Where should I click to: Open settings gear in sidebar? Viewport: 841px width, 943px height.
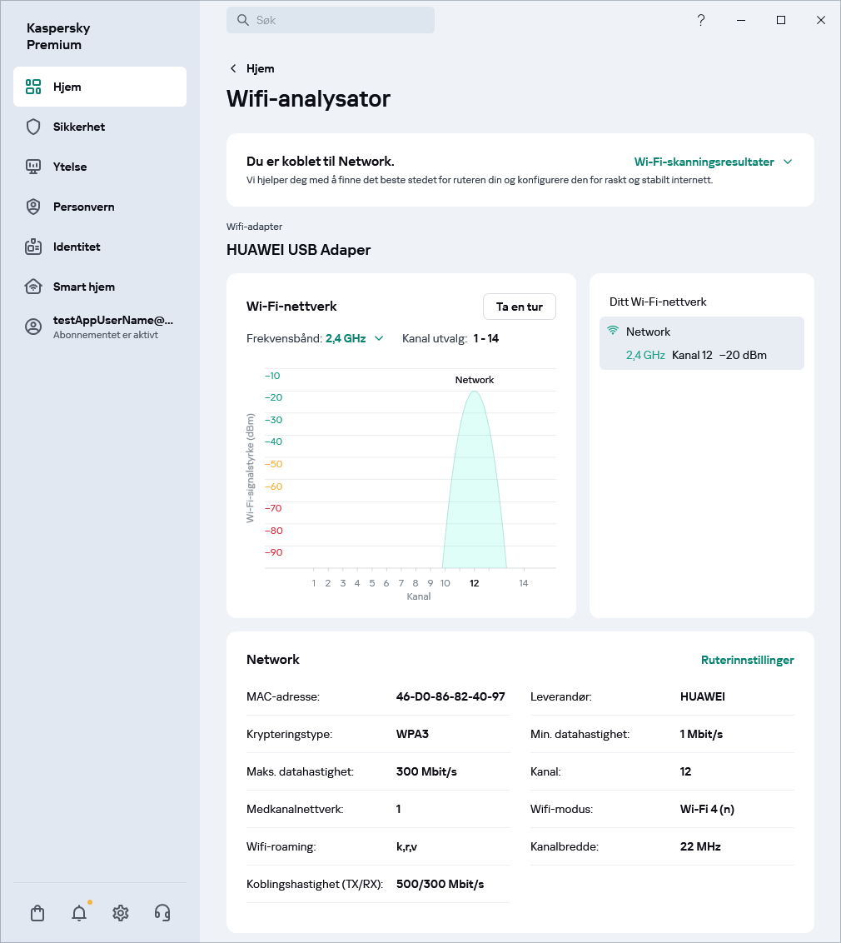[x=121, y=913]
